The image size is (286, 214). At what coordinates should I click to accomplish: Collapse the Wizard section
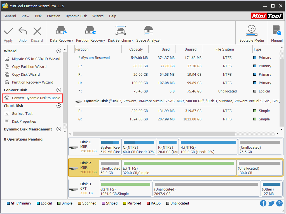[59, 51]
